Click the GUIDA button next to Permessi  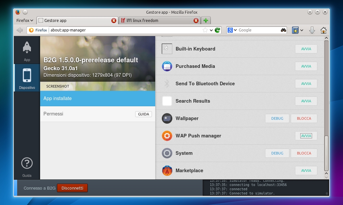coord(143,114)
